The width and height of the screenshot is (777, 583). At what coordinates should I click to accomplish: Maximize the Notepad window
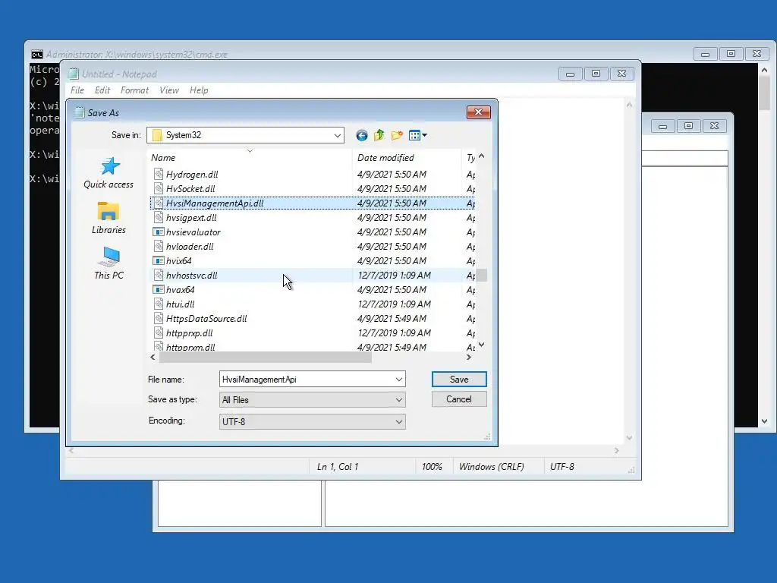click(596, 74)
